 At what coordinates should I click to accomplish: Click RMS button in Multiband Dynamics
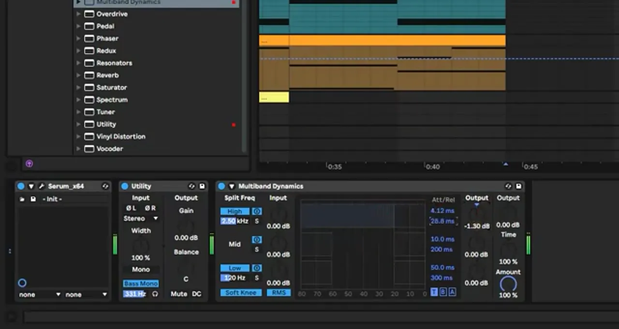click(279, 293)
